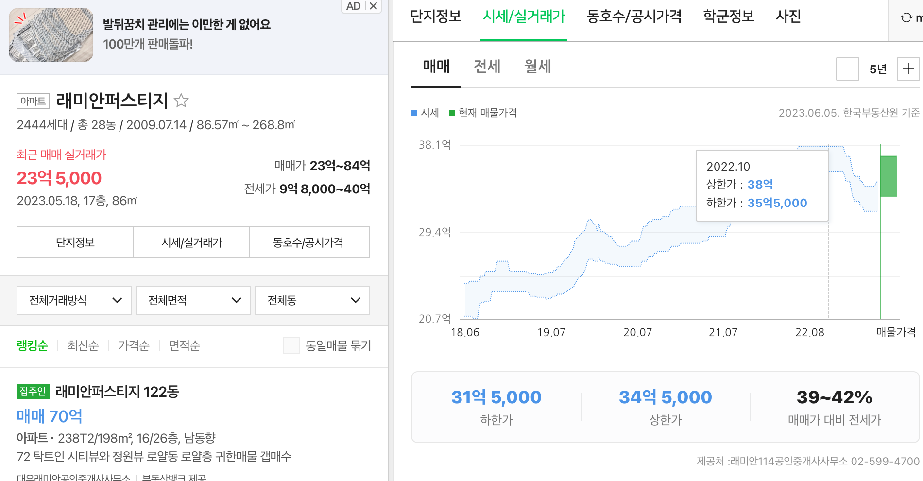Click the 시세/실거래가 button under price summary
The width and height of the screenshot is (923, 481).
pyautogui.click(x=192, y=242)
